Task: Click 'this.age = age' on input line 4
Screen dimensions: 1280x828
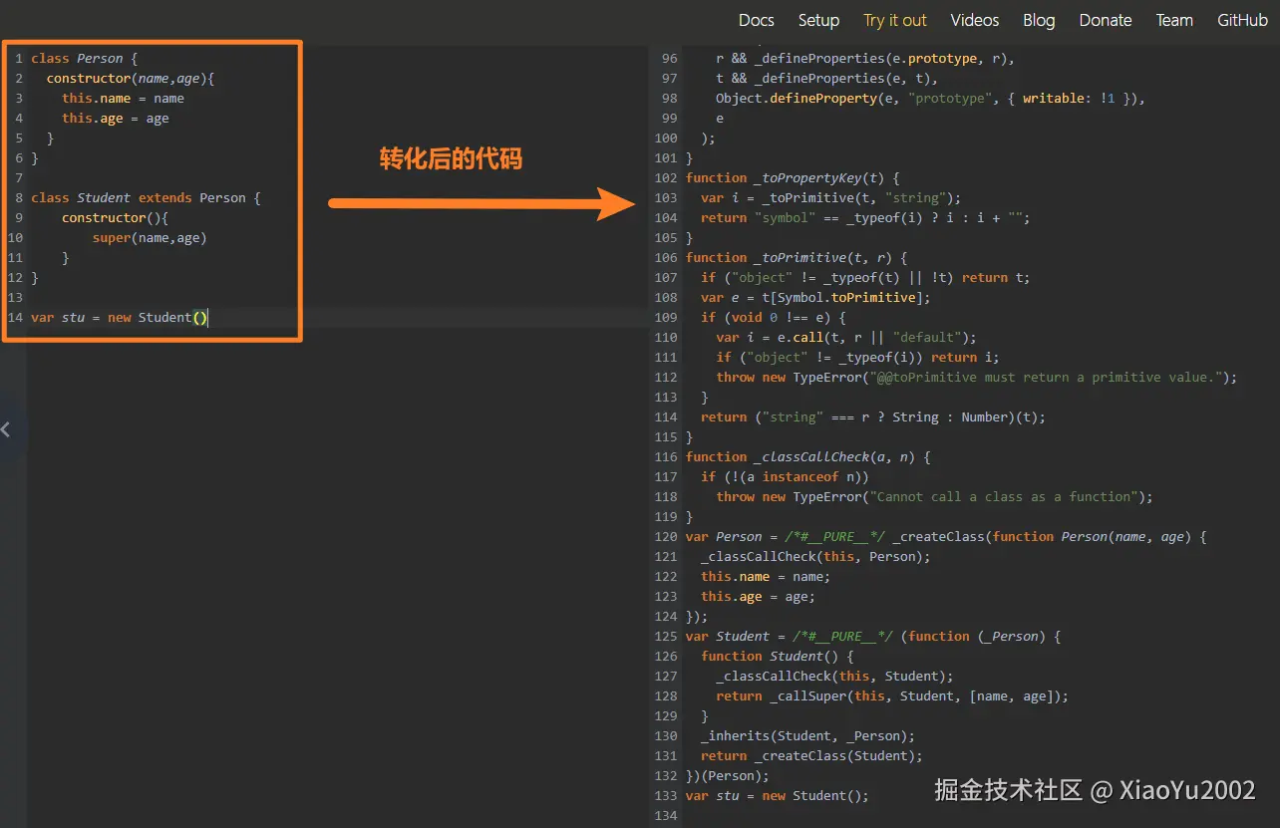Action: pyautogui.click(x=115, y=118)
